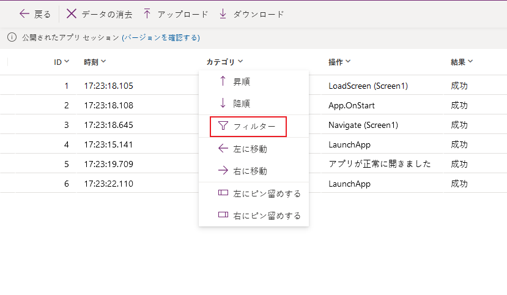This screenshot has height=295, width=507.
Task: Select the time cell 17:23:18.108
Action: point(109,105)
